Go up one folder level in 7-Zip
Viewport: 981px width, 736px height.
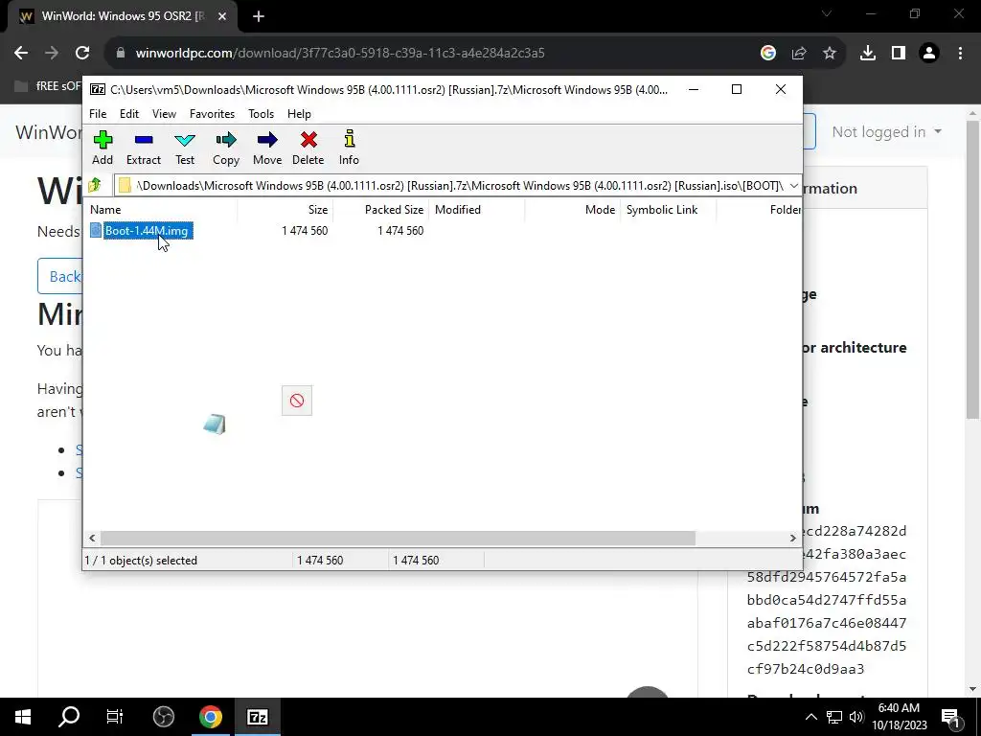pos(95,185)
